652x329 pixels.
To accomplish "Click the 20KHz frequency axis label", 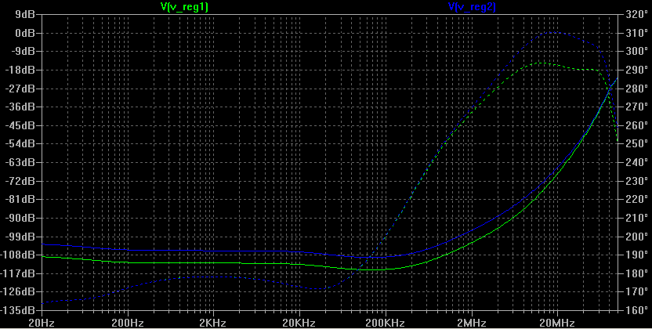I will click(299, 323).
